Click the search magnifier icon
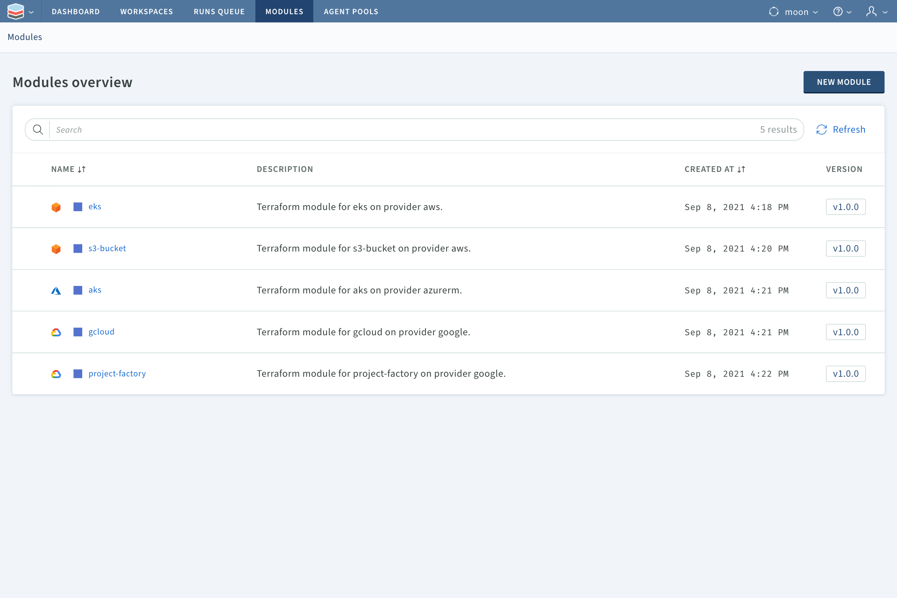The height and width of the screenshot is (598, 897). (38, 129)
